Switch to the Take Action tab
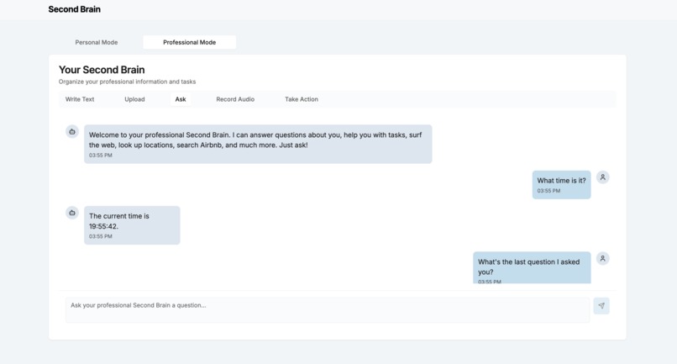The image size is (677, 364). (302, 99)
